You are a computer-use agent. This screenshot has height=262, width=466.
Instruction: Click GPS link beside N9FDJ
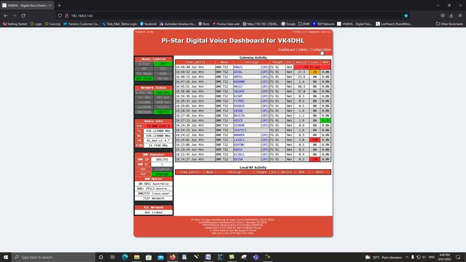pyautogui.click(x=265, y=77)
